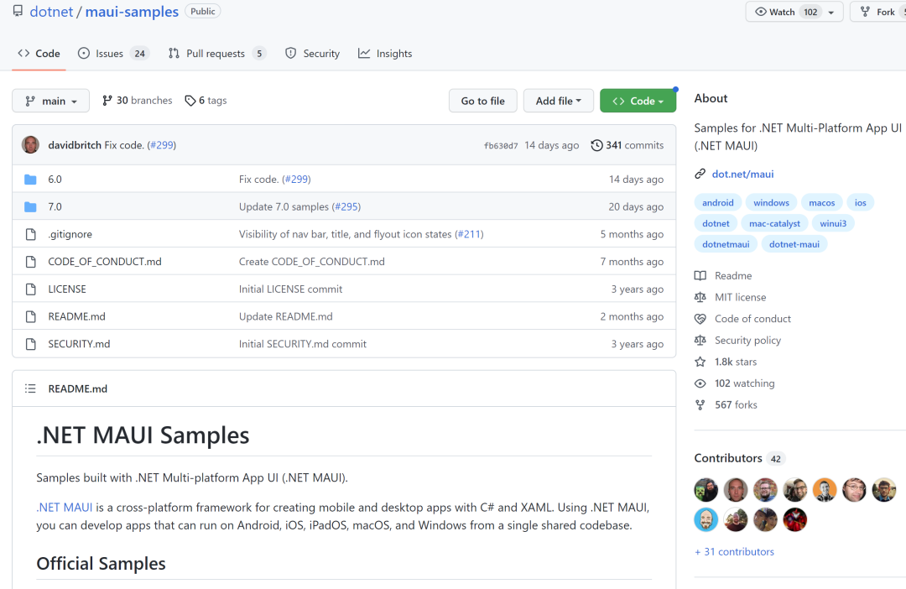Open README table of contents icon
This screenshot has height=589, width=906.
pos(31,388)
